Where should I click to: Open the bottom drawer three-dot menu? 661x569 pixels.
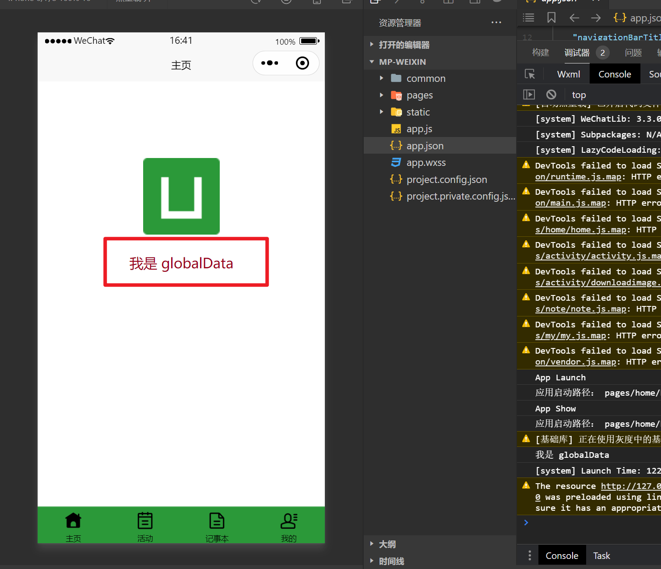[530, 555]
